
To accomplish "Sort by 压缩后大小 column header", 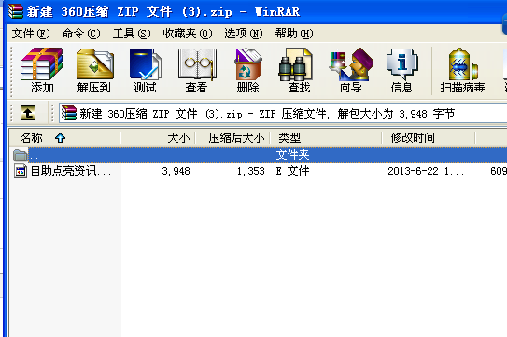I will pyautogui.click(x=232, y=138).
